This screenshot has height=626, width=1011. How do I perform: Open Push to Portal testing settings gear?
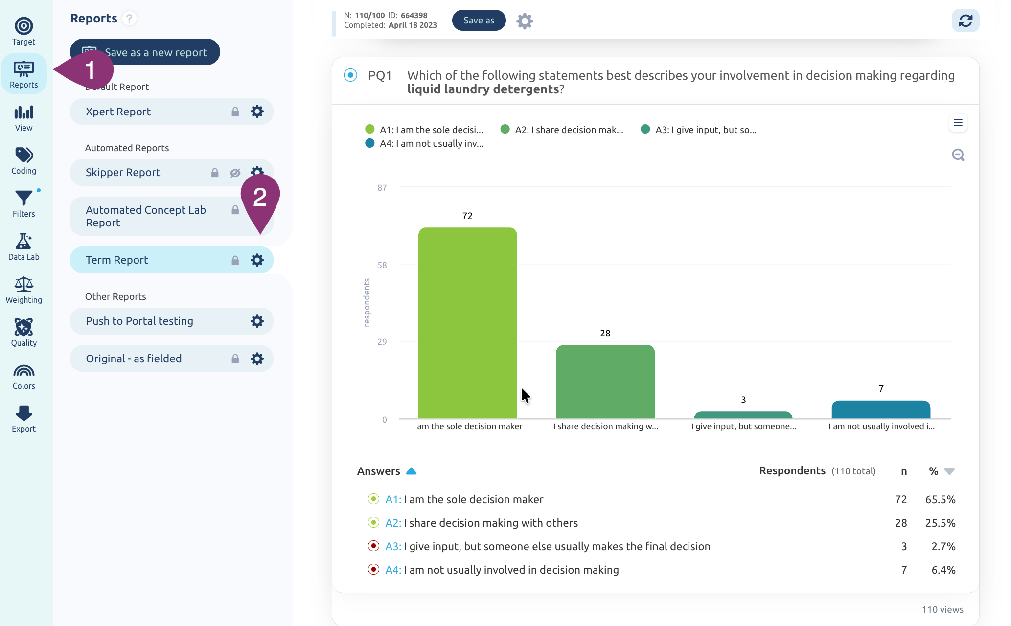(x=257, y=321)
